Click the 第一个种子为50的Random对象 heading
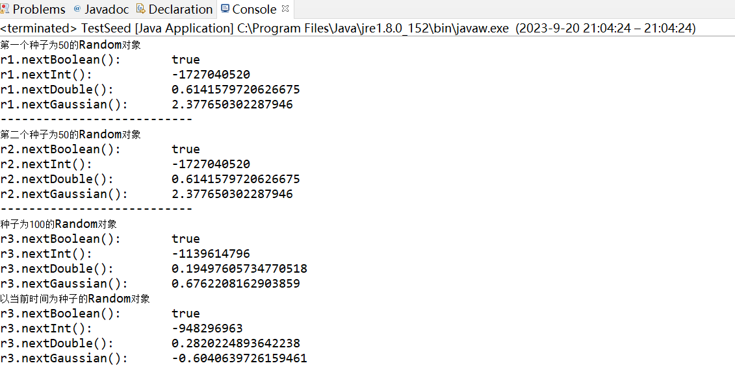This screenshot has height=385, width=735. click(x=70, y=45)
